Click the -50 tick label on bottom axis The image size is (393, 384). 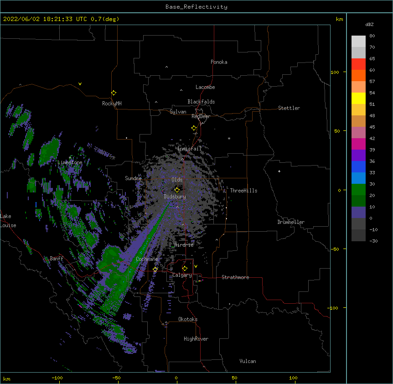(x=116, y=378)
